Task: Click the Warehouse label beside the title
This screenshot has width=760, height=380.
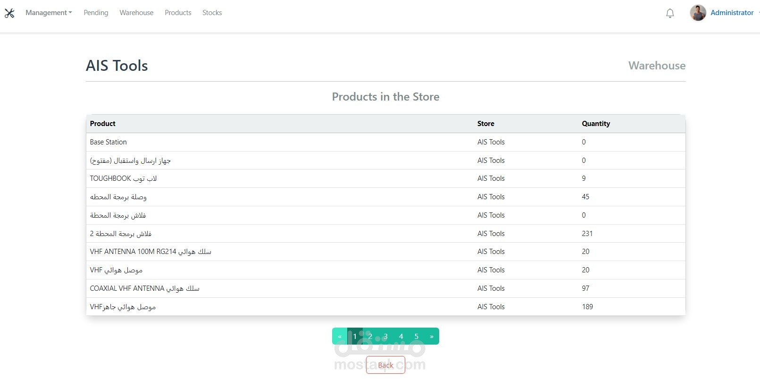Action: pos(657,66)
